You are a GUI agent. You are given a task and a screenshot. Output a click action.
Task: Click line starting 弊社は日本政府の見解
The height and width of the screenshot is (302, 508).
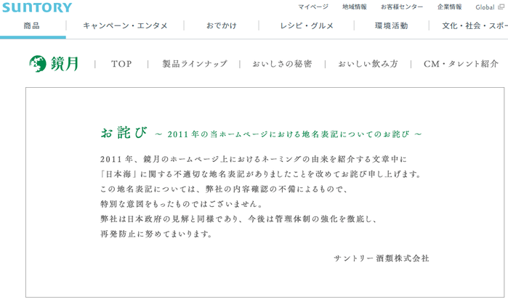click(x=239, y=219)
